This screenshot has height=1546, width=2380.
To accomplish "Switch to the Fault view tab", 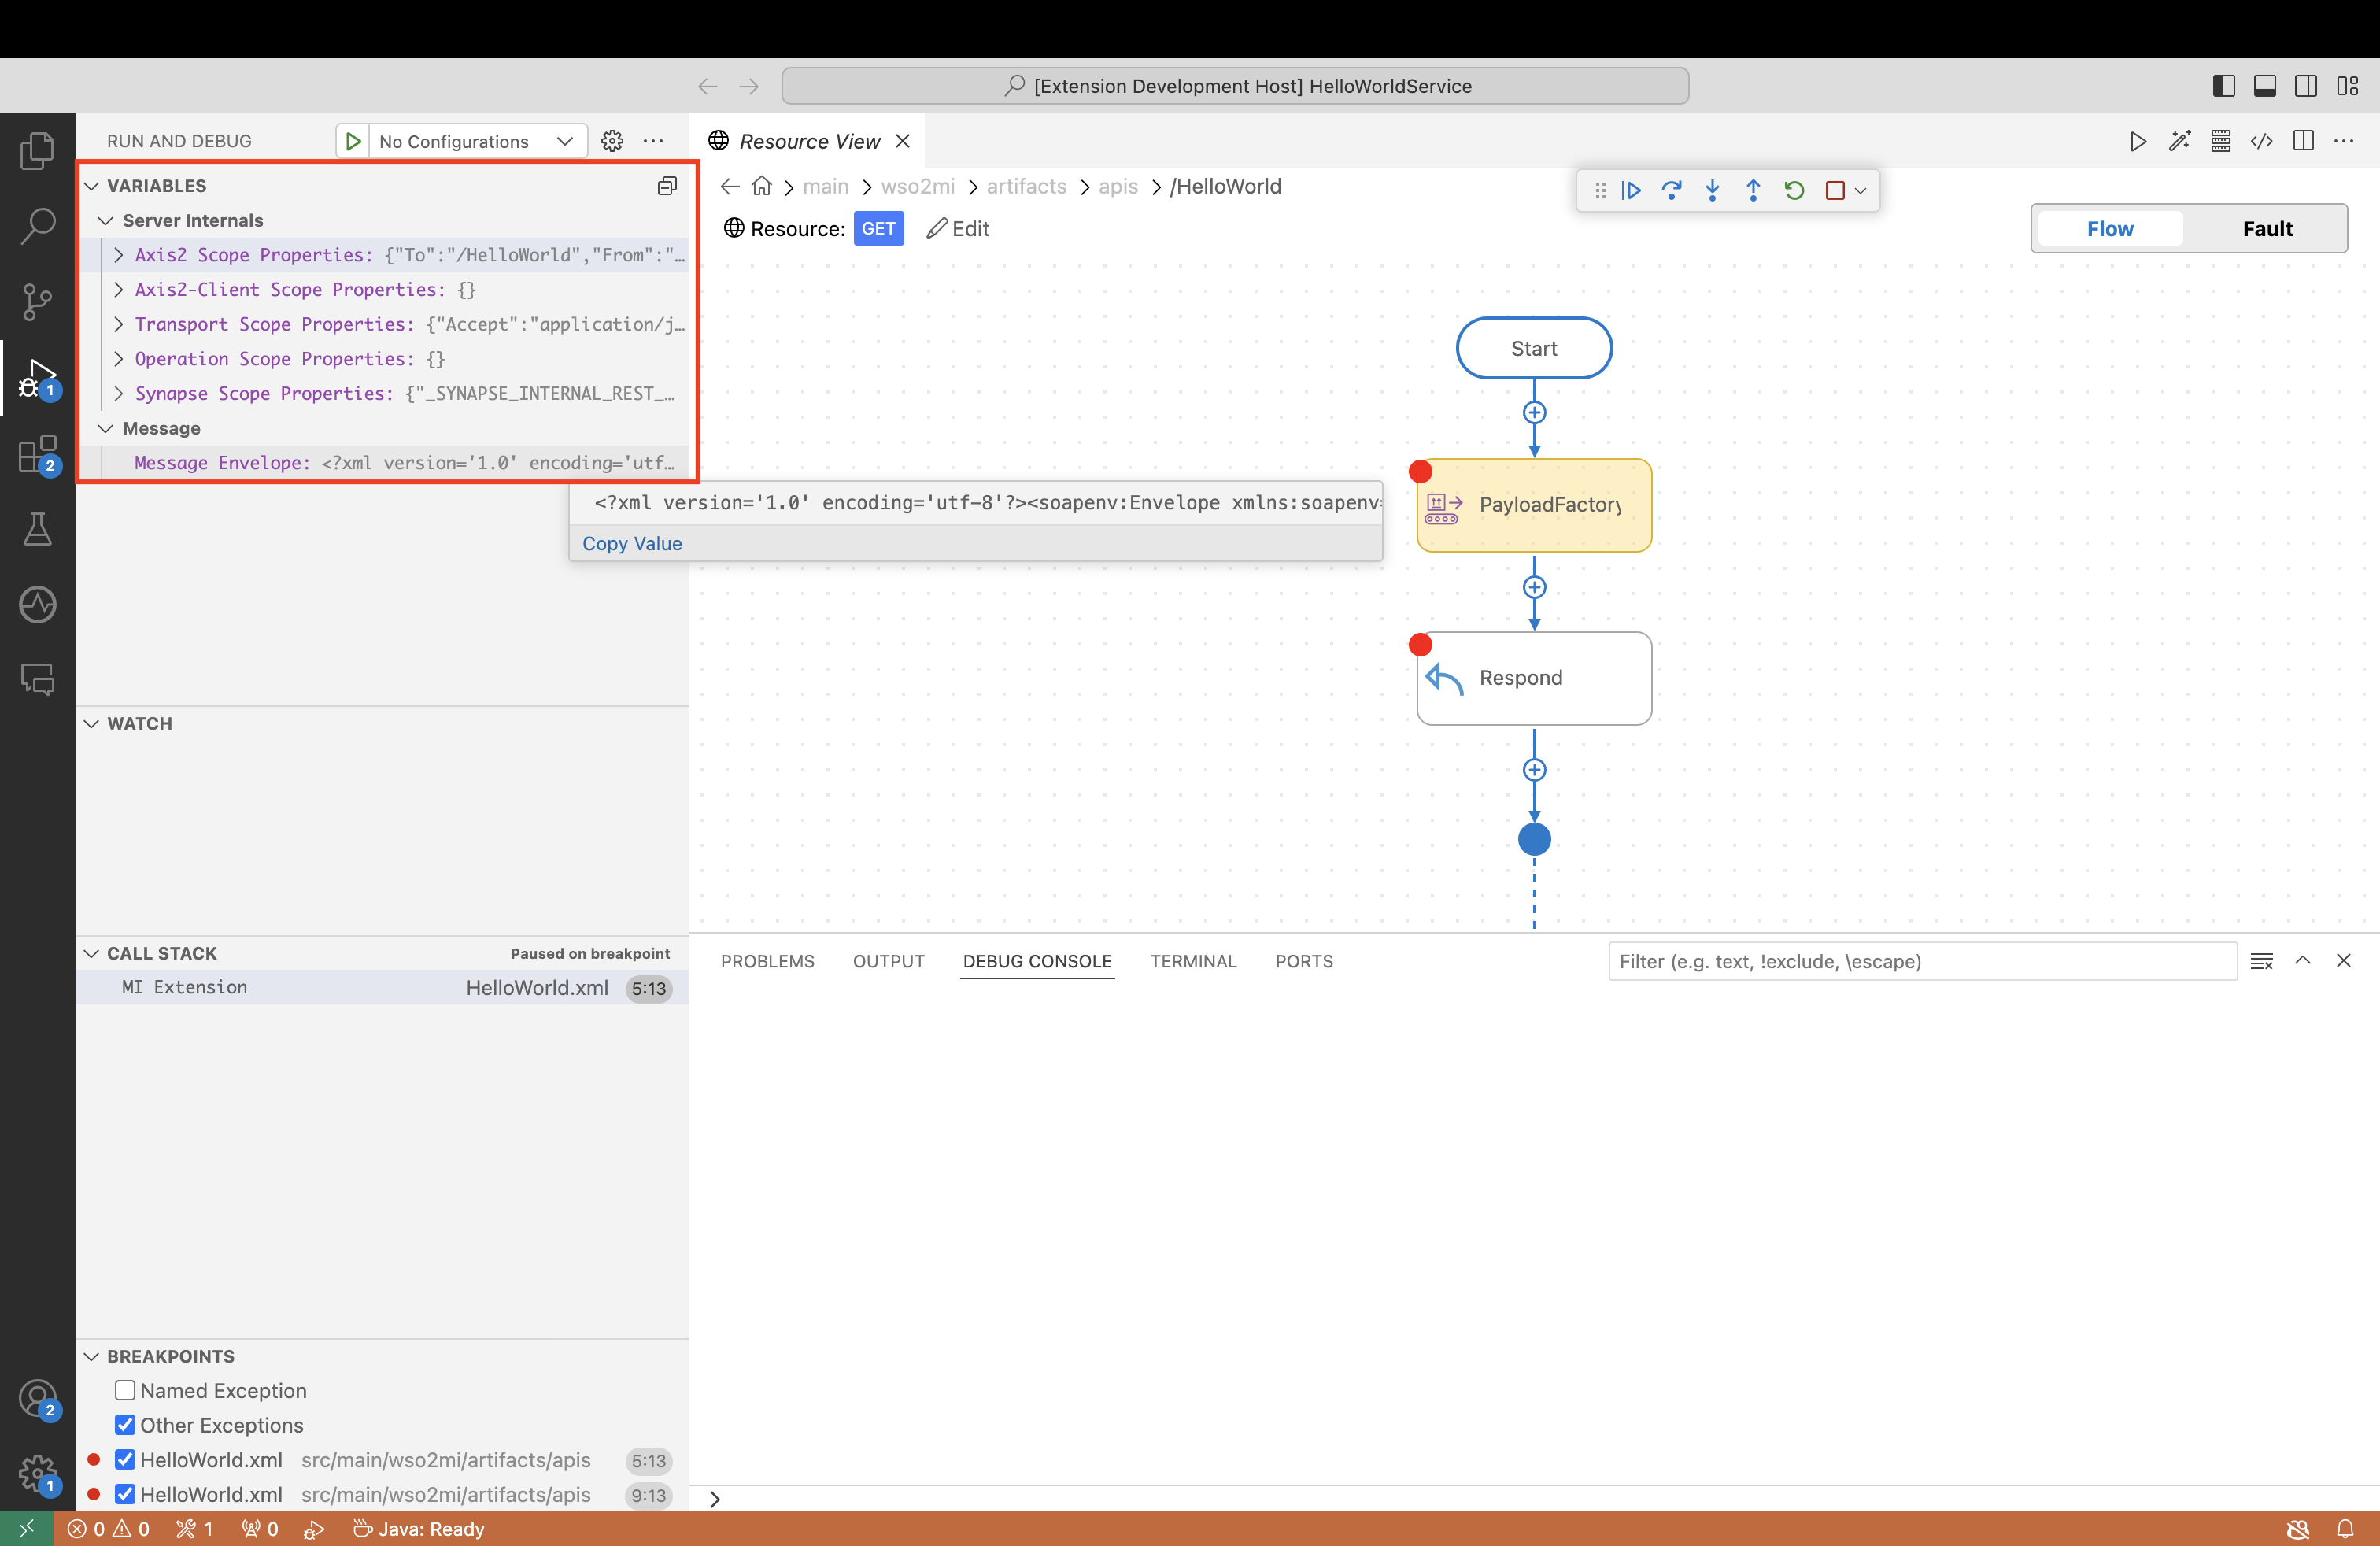I will (x=2266, y=229).
